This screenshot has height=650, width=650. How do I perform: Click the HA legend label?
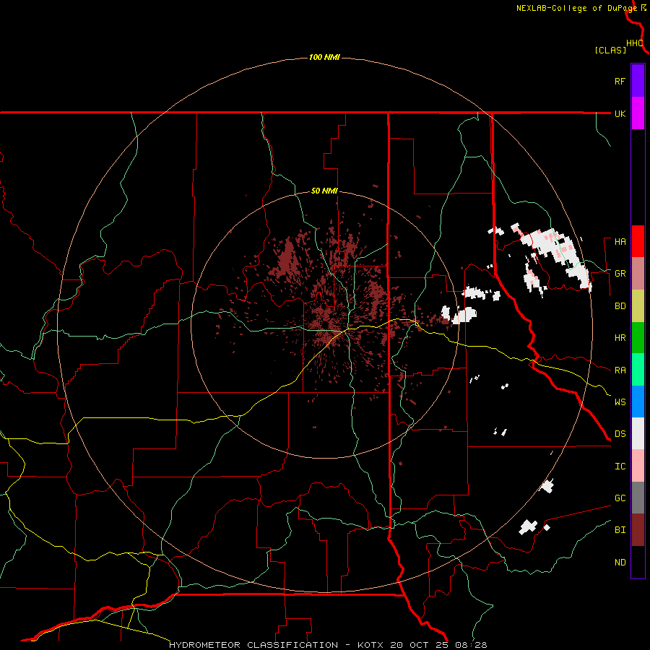[x=620, y=242]
